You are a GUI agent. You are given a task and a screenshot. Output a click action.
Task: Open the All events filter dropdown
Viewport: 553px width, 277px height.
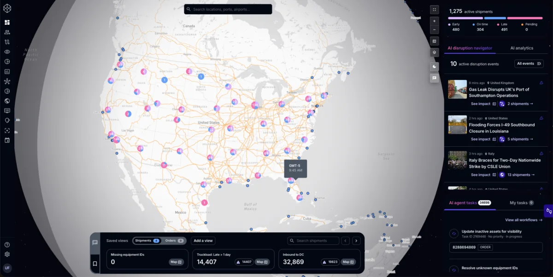point(529,63)
